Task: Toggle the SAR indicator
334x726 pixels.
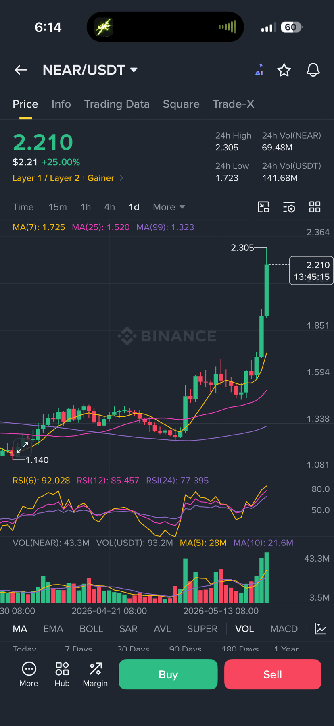Action: 128,629
